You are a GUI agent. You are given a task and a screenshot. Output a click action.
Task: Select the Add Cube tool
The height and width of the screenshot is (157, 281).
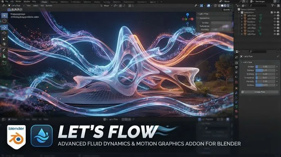(x=4, y=63)
